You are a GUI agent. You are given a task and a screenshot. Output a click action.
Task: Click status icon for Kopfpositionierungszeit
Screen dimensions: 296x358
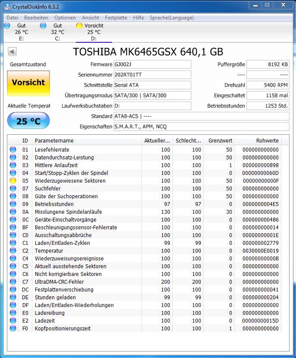[13, 328]
